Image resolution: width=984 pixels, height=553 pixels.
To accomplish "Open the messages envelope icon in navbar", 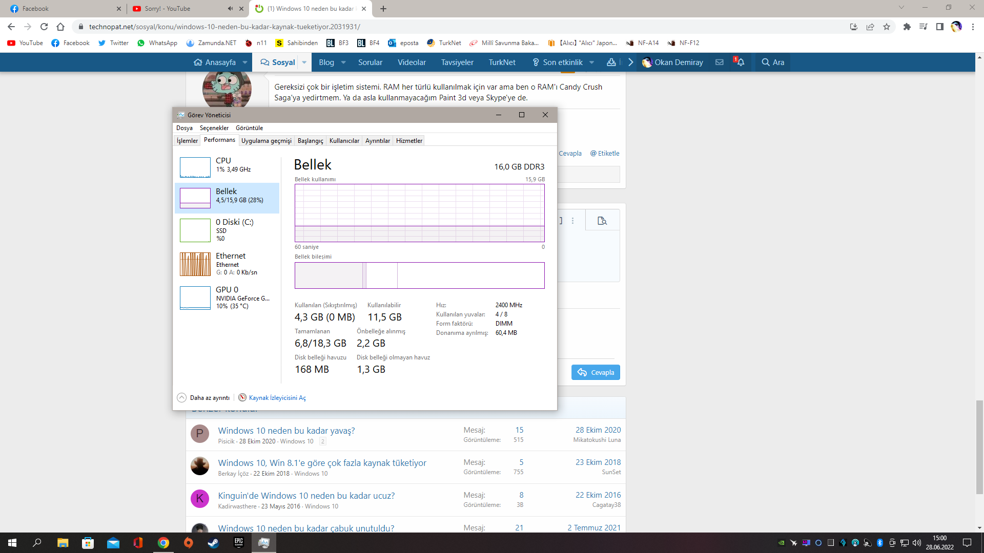I will pos(720,62).
